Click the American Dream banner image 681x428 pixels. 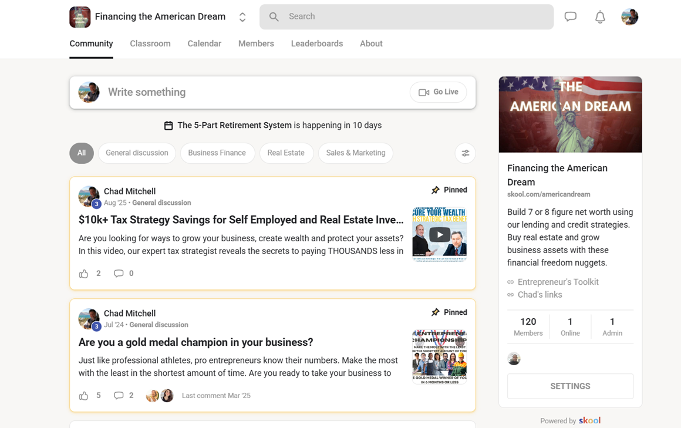tap(570, 114)
